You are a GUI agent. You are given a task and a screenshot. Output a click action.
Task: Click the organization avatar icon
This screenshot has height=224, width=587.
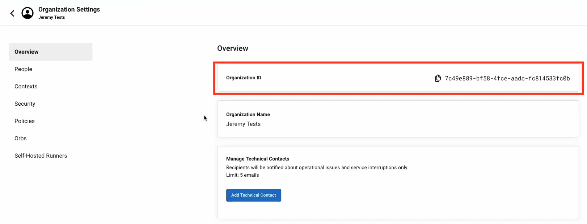[x=28, y=13]
